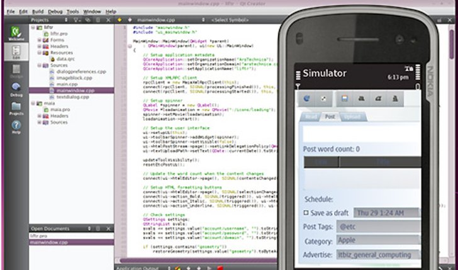This screenshot has height=270, width=458.
Task: Click the Thu 29 1:24 AM schedule field
Action: coord(387,213)
